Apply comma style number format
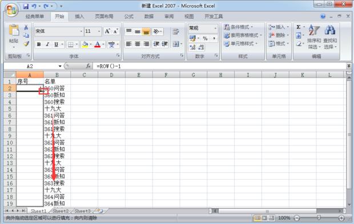The width and height of the screenshot is (354, 224). pos(214,39)
